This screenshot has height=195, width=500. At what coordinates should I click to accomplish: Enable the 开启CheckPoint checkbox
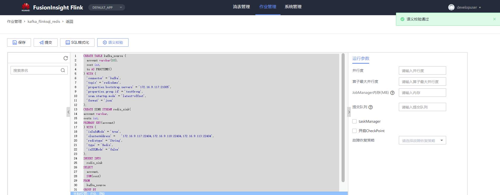click(x=354, y=131)
